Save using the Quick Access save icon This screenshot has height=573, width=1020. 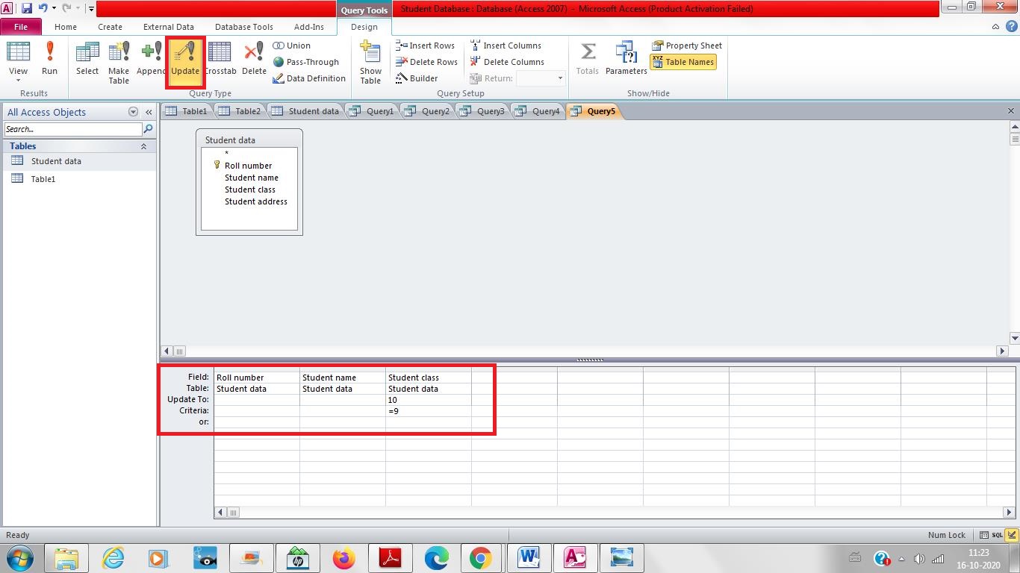27,9
